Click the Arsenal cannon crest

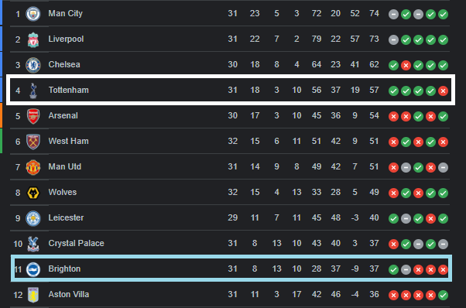[33, 116]
